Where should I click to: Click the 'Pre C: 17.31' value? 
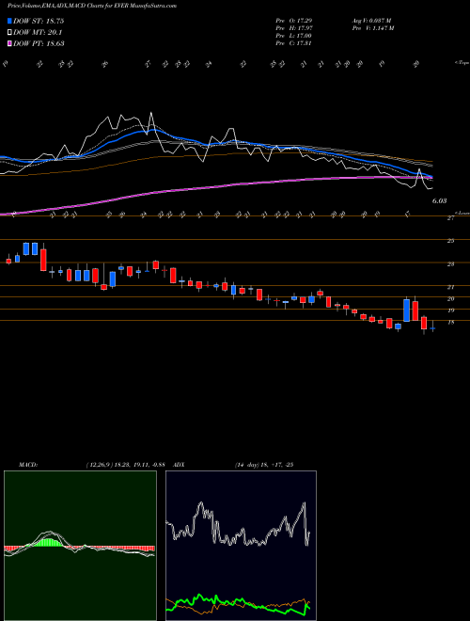pyautogui.click(x=294, y=43)
